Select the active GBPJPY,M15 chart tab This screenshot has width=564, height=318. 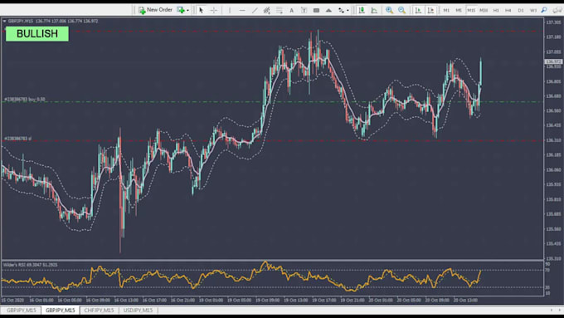(x=60, y=310)
